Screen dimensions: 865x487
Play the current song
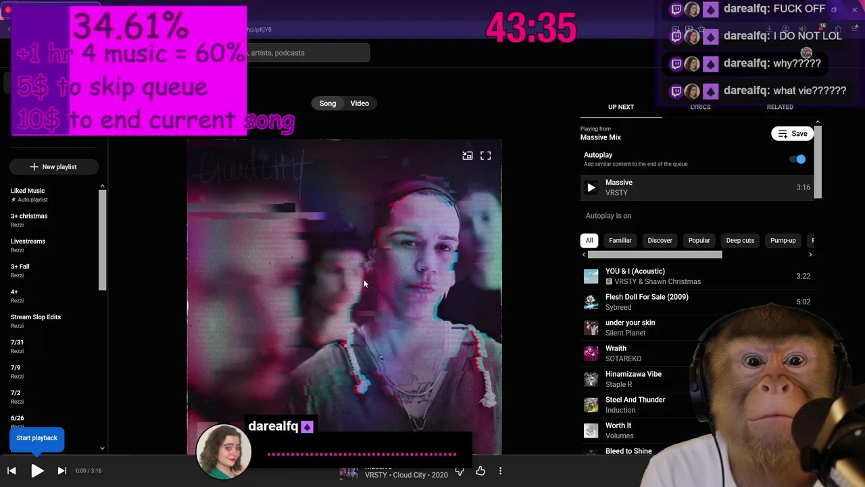pyautogui.click(x=37, y=471)
